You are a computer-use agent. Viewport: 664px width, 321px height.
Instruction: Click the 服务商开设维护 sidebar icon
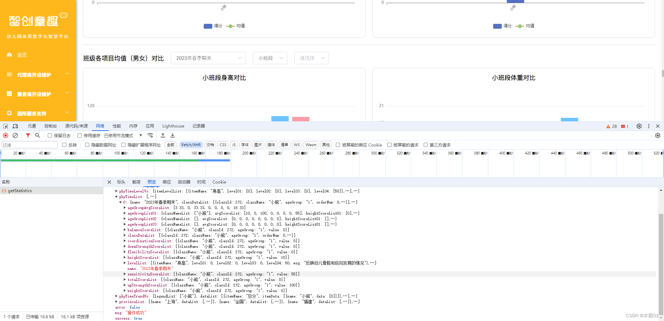[x=9, y=94]
